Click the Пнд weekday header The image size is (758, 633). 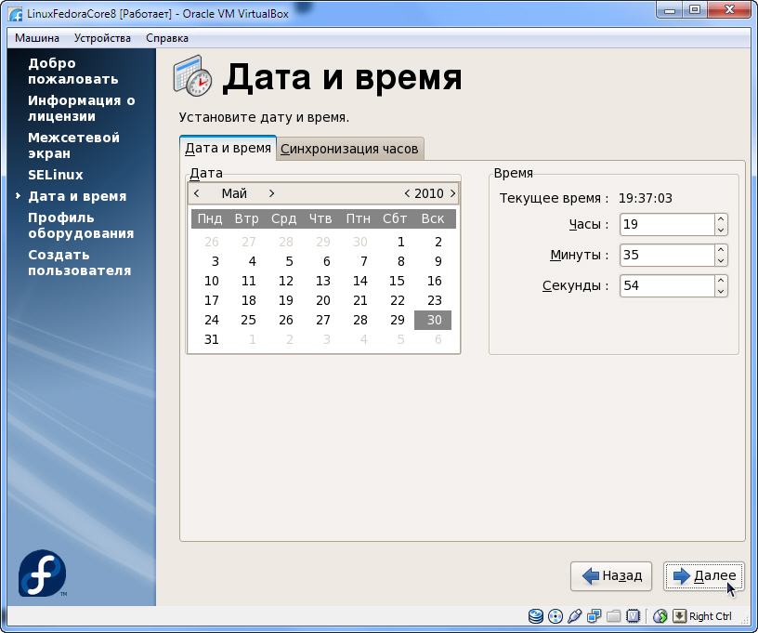[210, 218]
